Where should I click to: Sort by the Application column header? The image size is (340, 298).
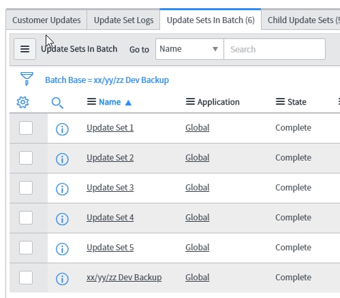pos(219,102)
